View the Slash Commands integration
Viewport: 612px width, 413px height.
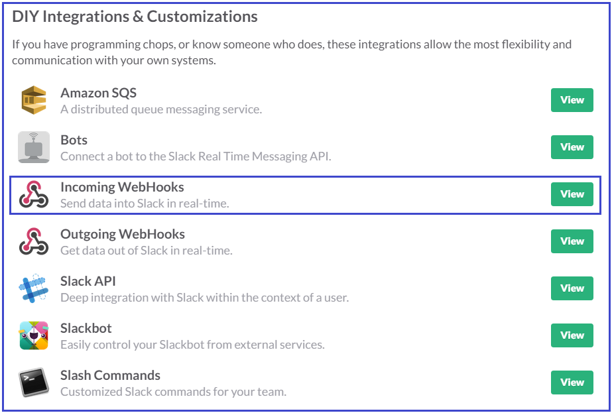click(x=572, y=382)
